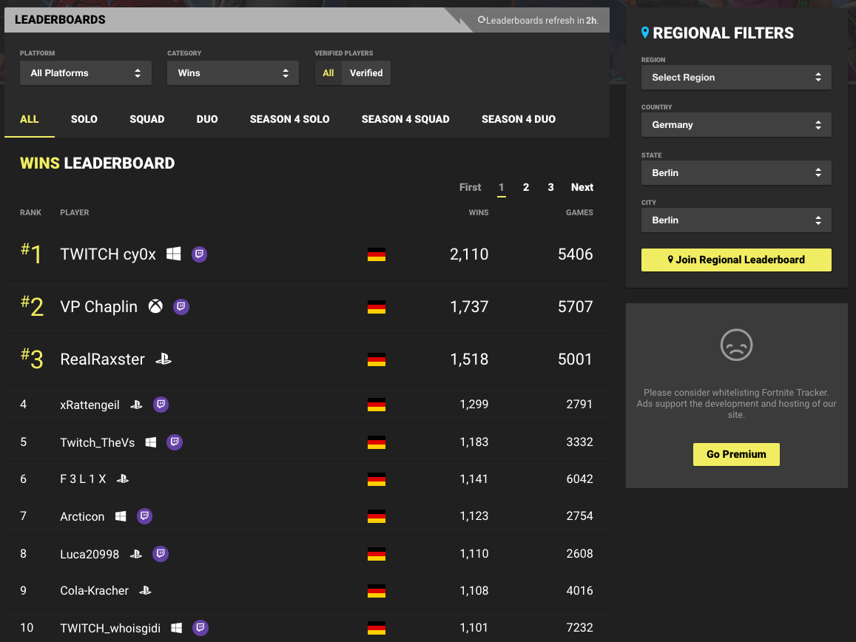This screenshot has width=856, height=642.
Task: Click Windows icon beside TWITCH_whoisgidi
Action: click(176, 628)
